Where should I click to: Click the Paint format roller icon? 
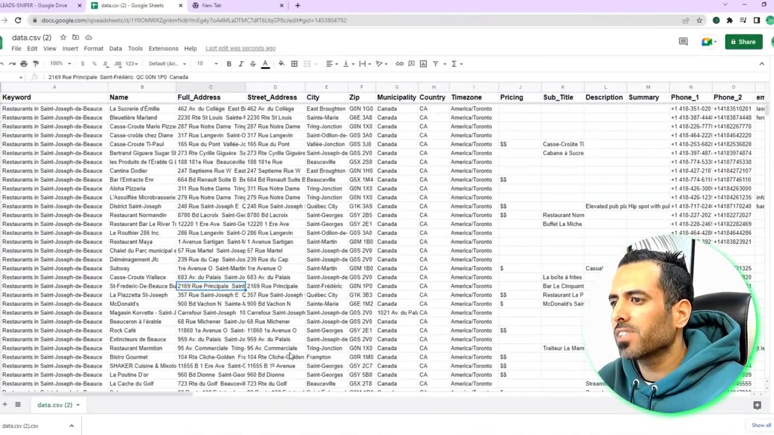coord(36,63)
